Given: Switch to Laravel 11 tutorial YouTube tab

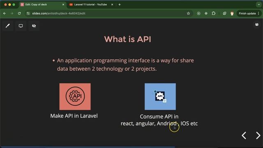Looking at the screenshot, I should point(90,5).
